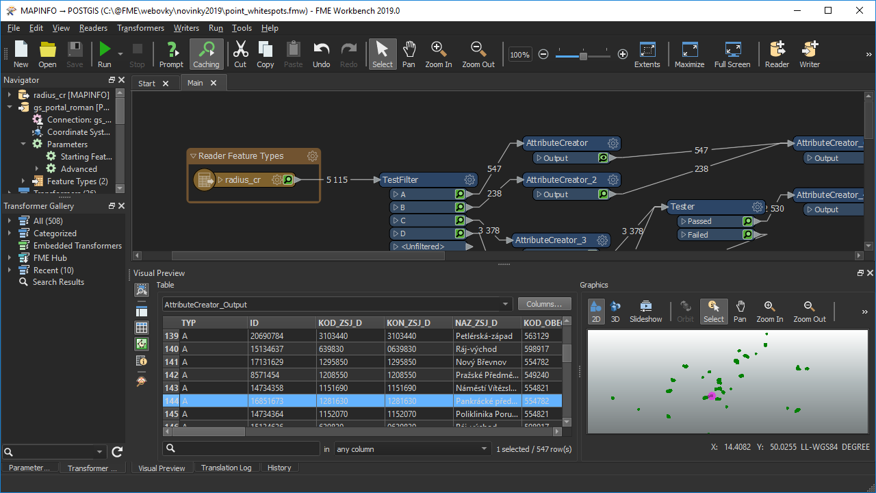Open a workspace with Open icon
Screen dimensions: 876x493
click(x=47, y=55)
